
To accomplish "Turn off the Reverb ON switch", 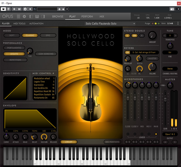I will [128, 52].
